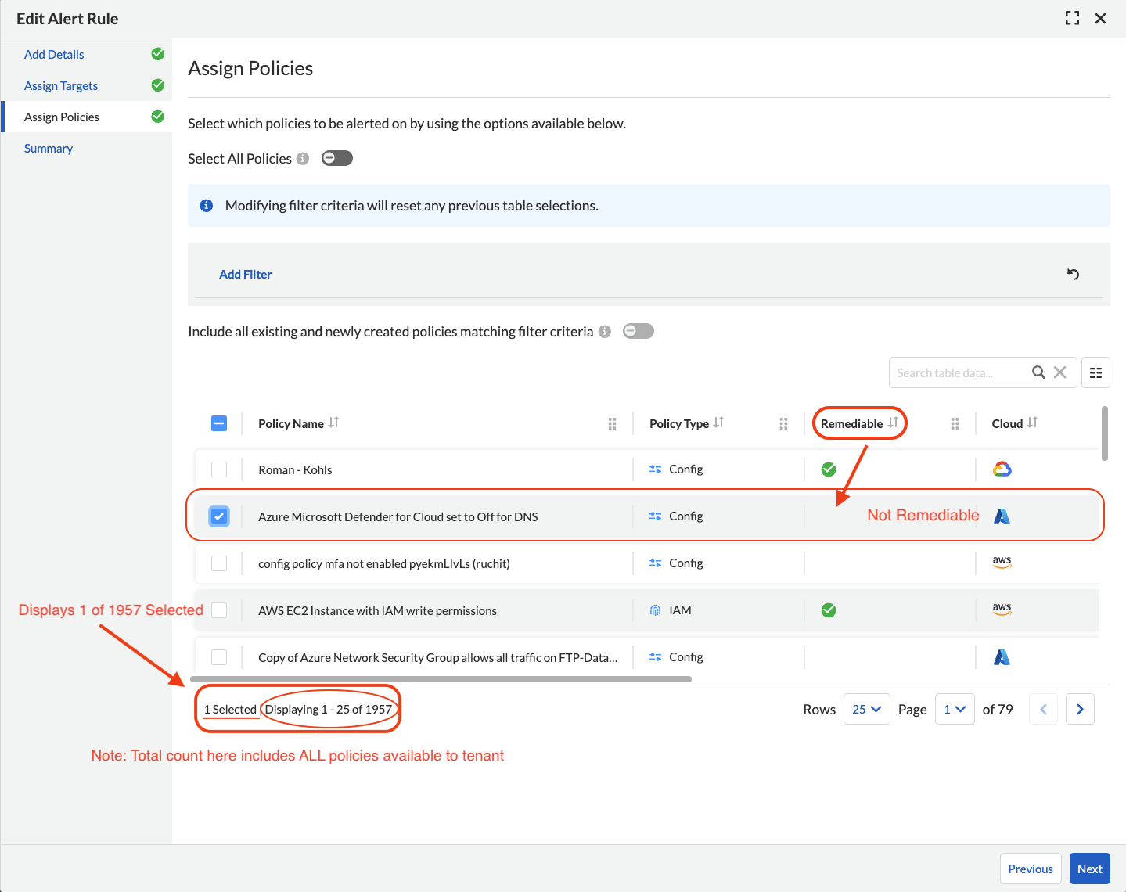Enable the Select All Policies toggle
The image size is (1126, 892).
(x=337, y=158)
